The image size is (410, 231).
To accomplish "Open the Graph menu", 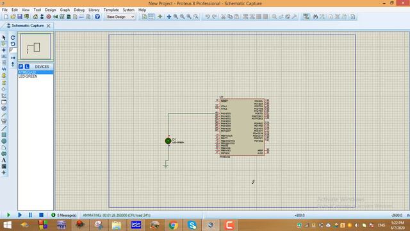I will coord(65,10).
